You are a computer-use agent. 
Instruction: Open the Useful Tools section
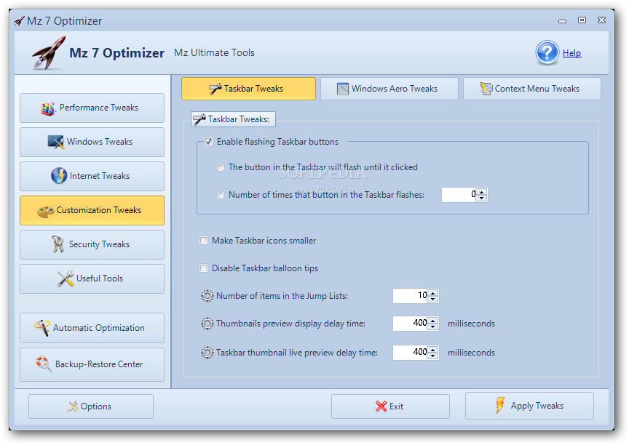click(92, 278)
